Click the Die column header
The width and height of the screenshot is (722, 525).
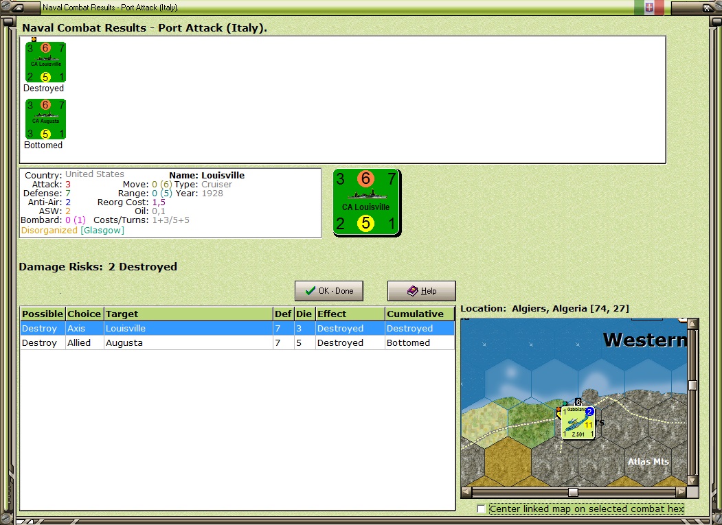tap(304, 314)
